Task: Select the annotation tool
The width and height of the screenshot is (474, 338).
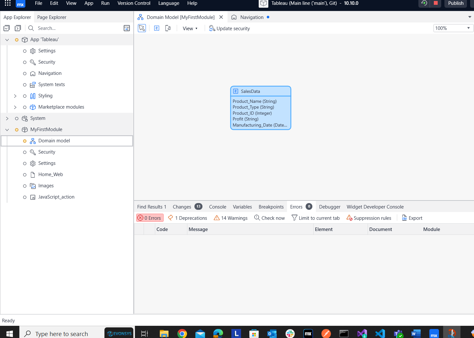Action: pyautogui.click(x=168, y=28)
